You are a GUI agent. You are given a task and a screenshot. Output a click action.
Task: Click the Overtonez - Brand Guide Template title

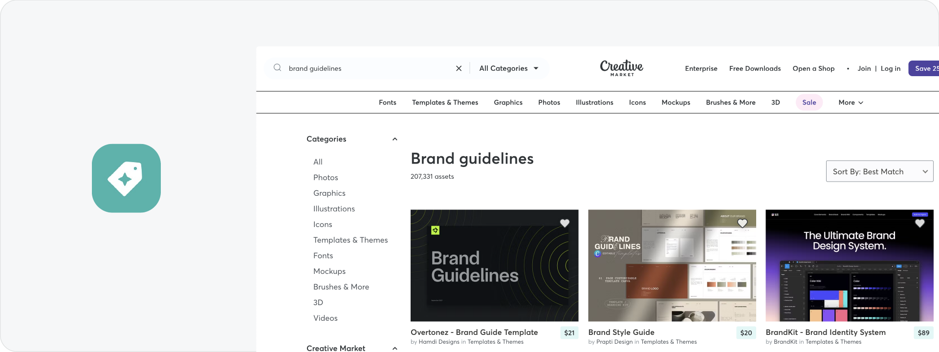point(474,332)
